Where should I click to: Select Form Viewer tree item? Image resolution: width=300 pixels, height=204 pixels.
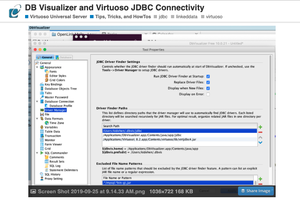53,144
